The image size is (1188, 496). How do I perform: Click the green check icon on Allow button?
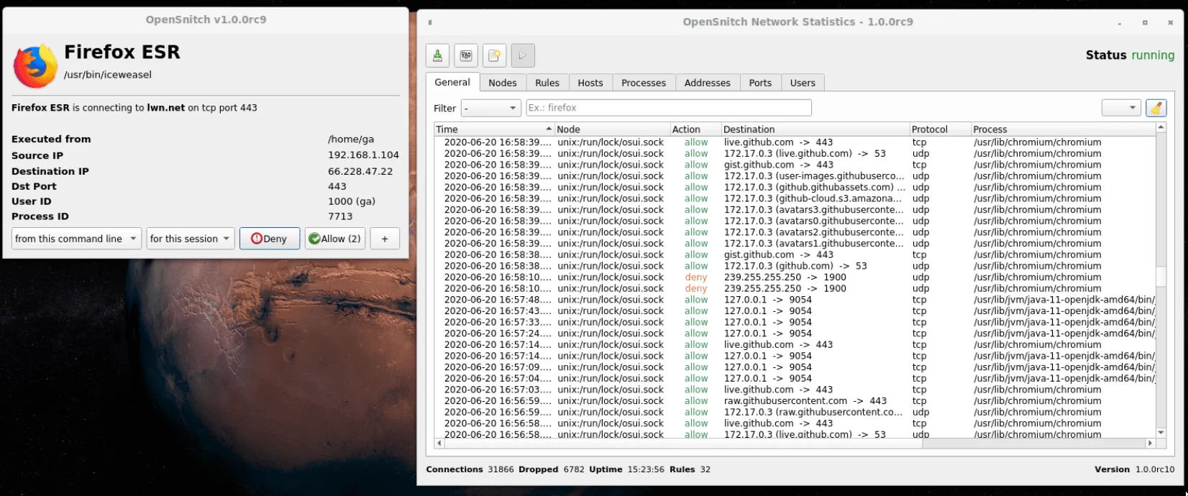314,239
